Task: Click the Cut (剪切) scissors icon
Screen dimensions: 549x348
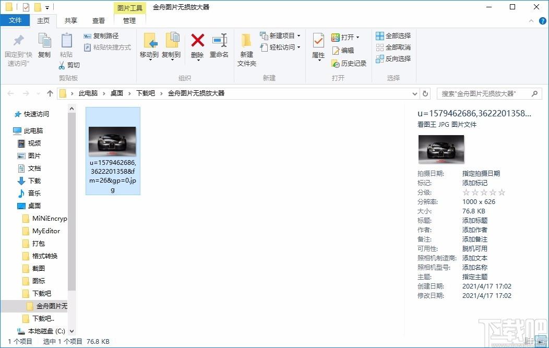Action: 62,65
